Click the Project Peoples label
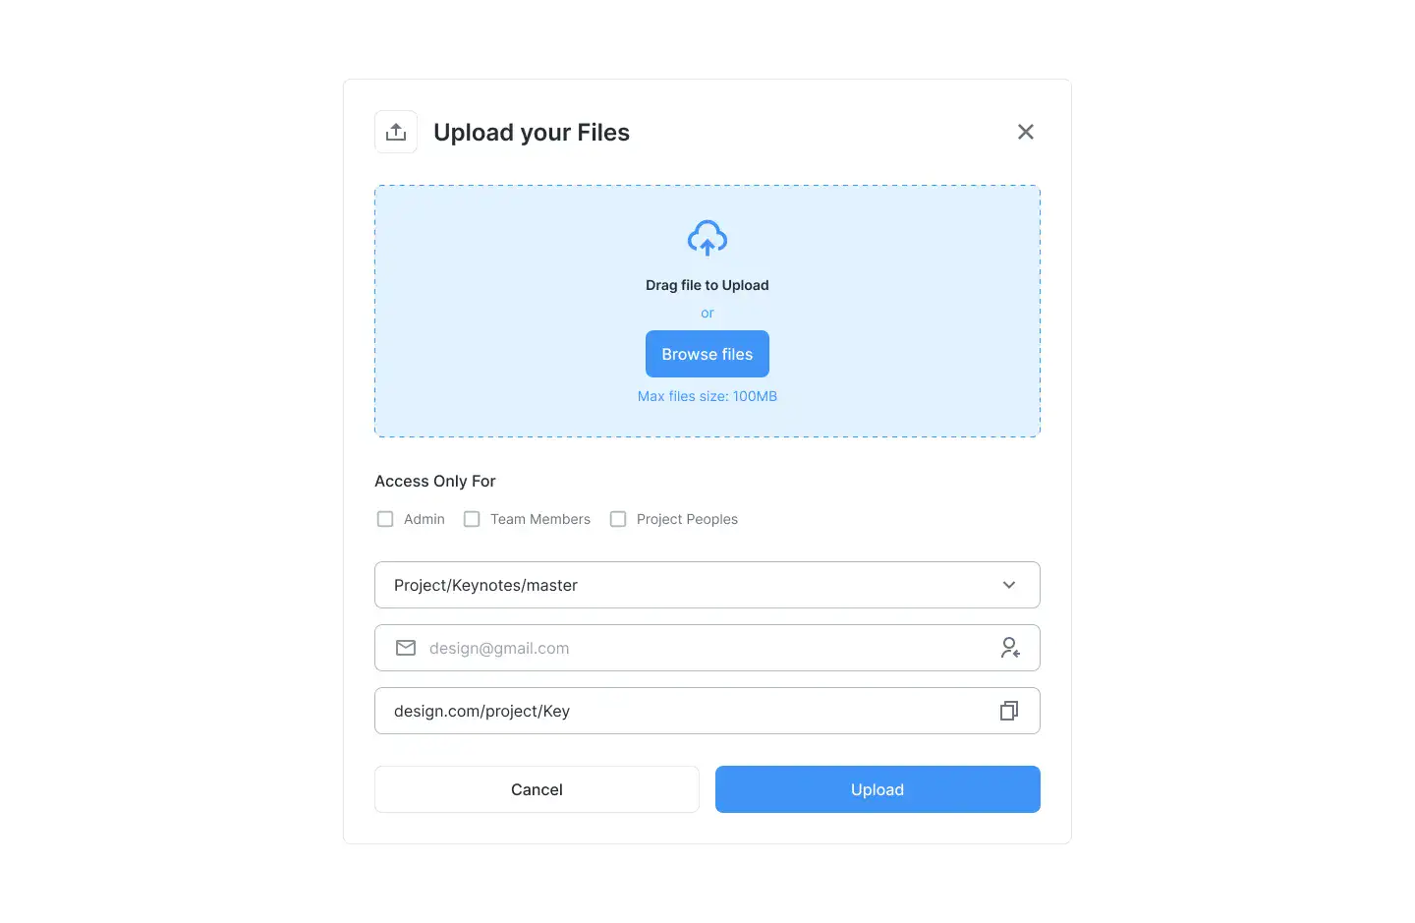The image size is (1415, 923). (x=687, y=519)
